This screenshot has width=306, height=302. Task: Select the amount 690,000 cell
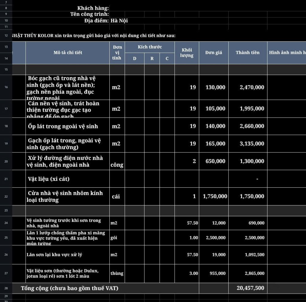point(248,223)
